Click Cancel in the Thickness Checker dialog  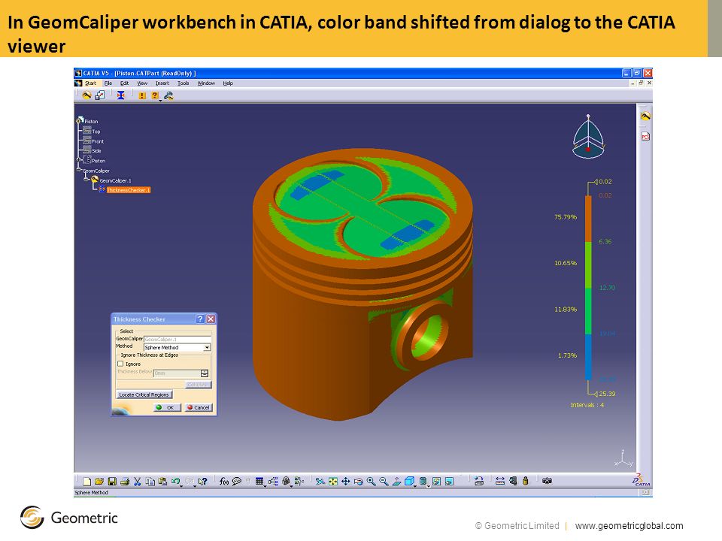point(199,407)
